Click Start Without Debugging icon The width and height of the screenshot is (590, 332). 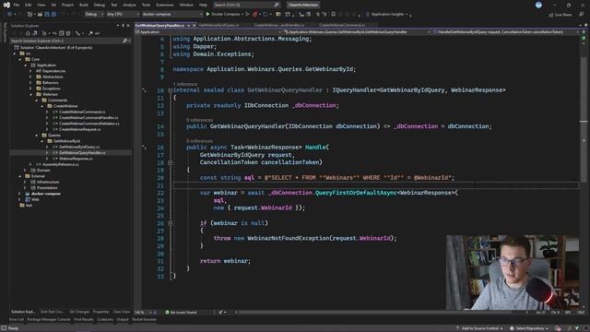click(247, 15)
